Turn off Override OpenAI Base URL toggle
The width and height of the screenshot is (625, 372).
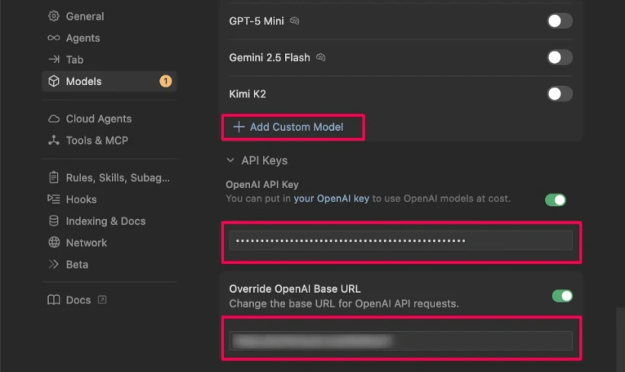point(562,295)
